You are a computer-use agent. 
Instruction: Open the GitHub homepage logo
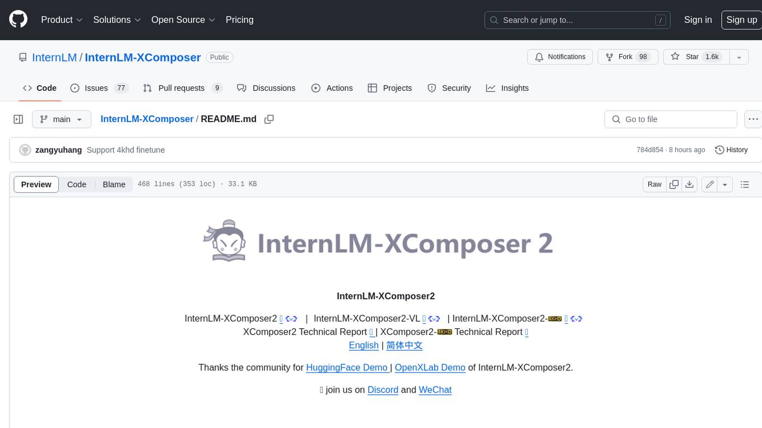click(x=18, y=20)
